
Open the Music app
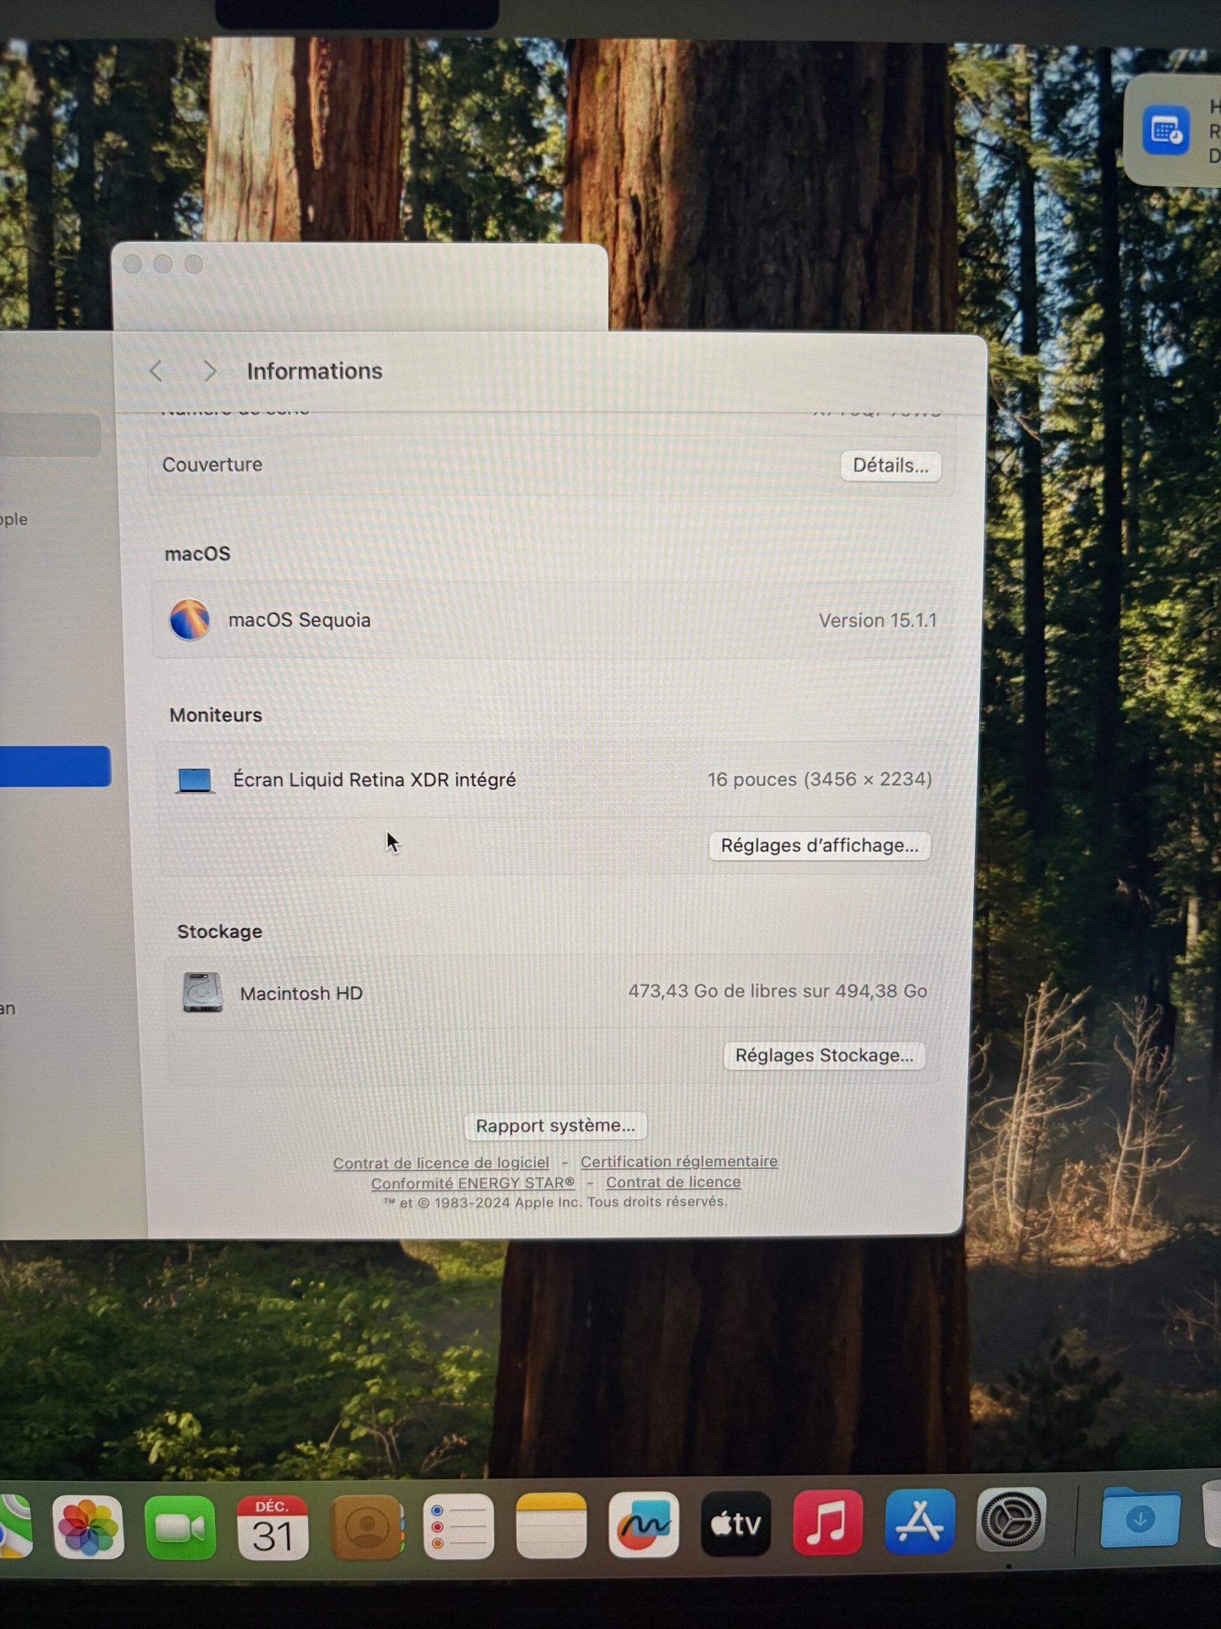tap(827, 1522)
